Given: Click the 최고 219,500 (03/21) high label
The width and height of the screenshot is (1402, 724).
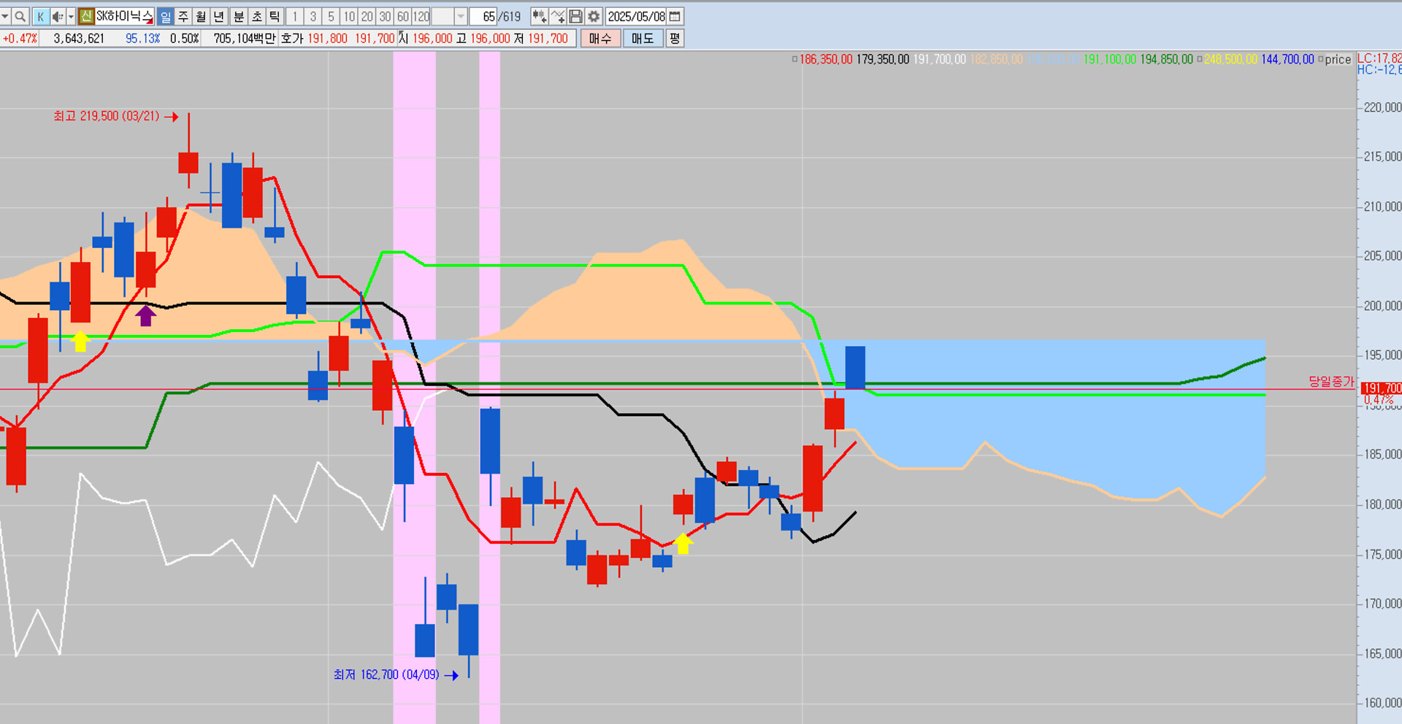Looking at the screenshot, I should point(107,116).
